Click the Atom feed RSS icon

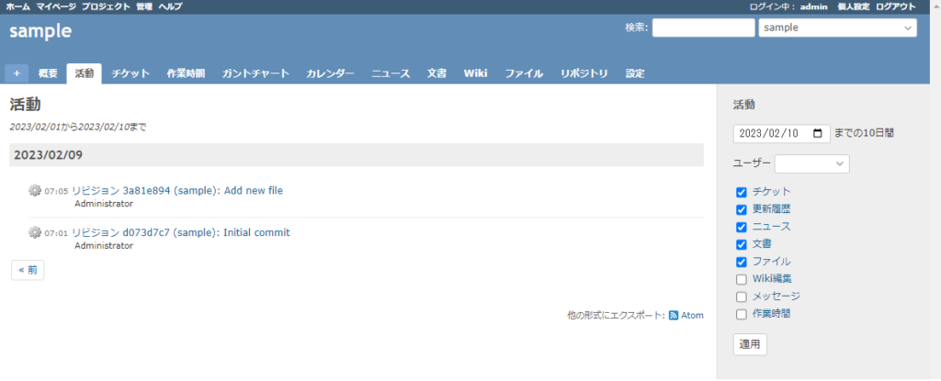point(674,315)
